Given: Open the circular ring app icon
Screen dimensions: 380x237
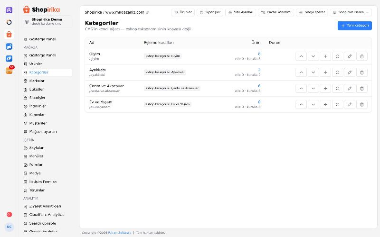Looking at the screenshot, I should pyautogui.click(x=9, y=22).
